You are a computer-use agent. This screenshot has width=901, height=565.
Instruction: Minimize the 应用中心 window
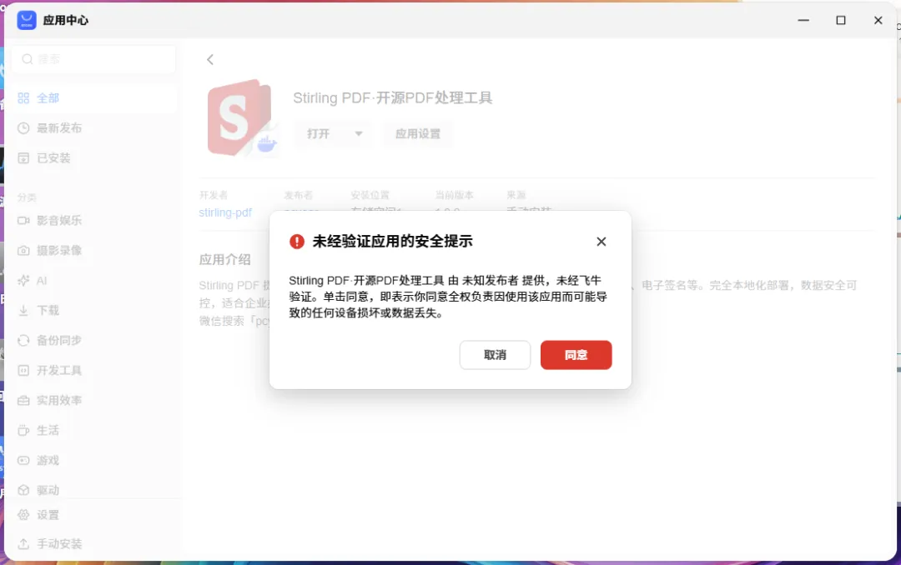803,20
